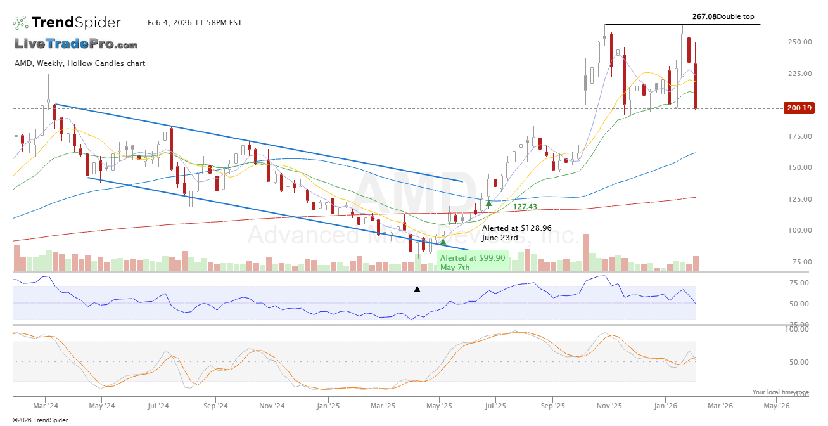
Task: Click the green 127.43 price label
Action: 525,207
